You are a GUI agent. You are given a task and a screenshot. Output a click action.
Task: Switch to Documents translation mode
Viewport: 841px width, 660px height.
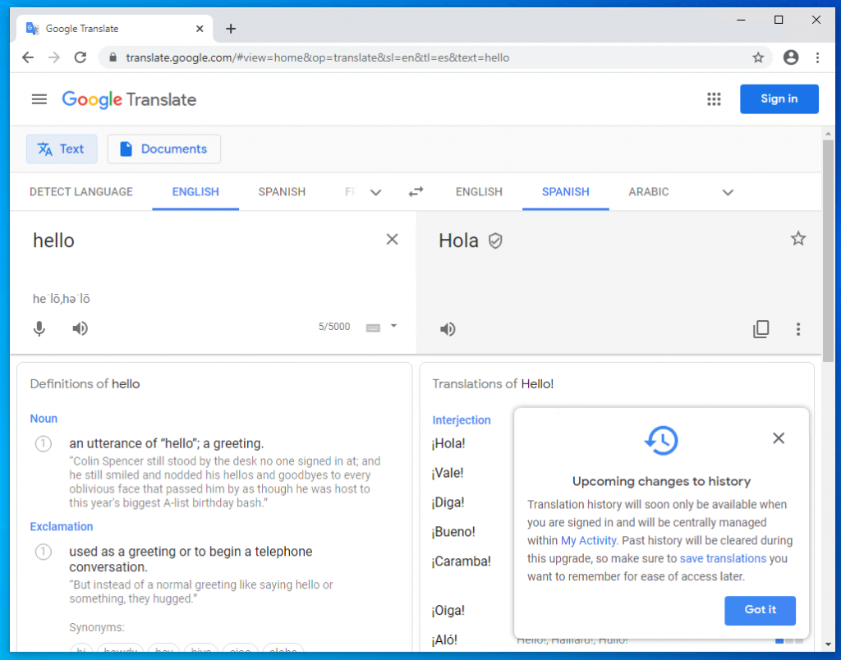(163, 149)
